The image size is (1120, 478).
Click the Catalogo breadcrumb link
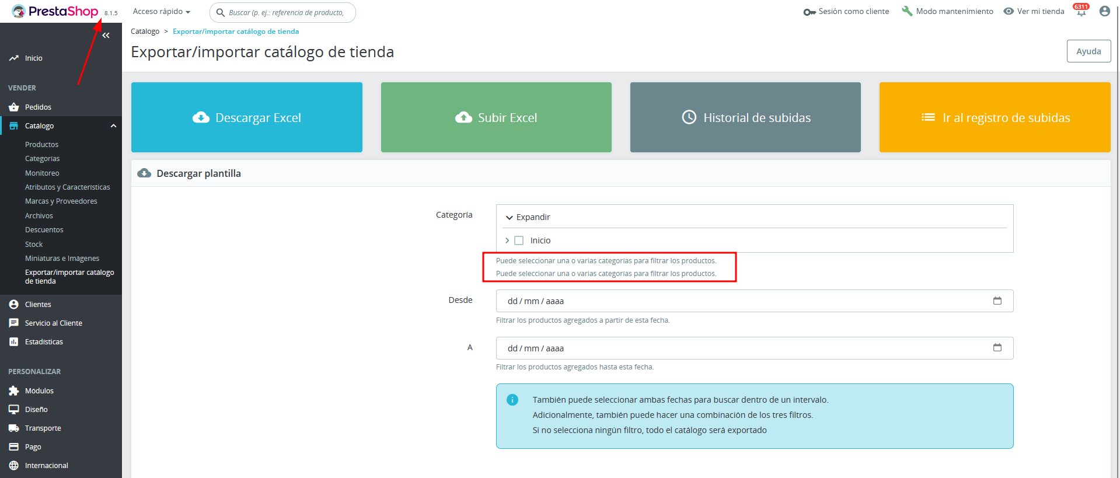(x=145, y=32)
